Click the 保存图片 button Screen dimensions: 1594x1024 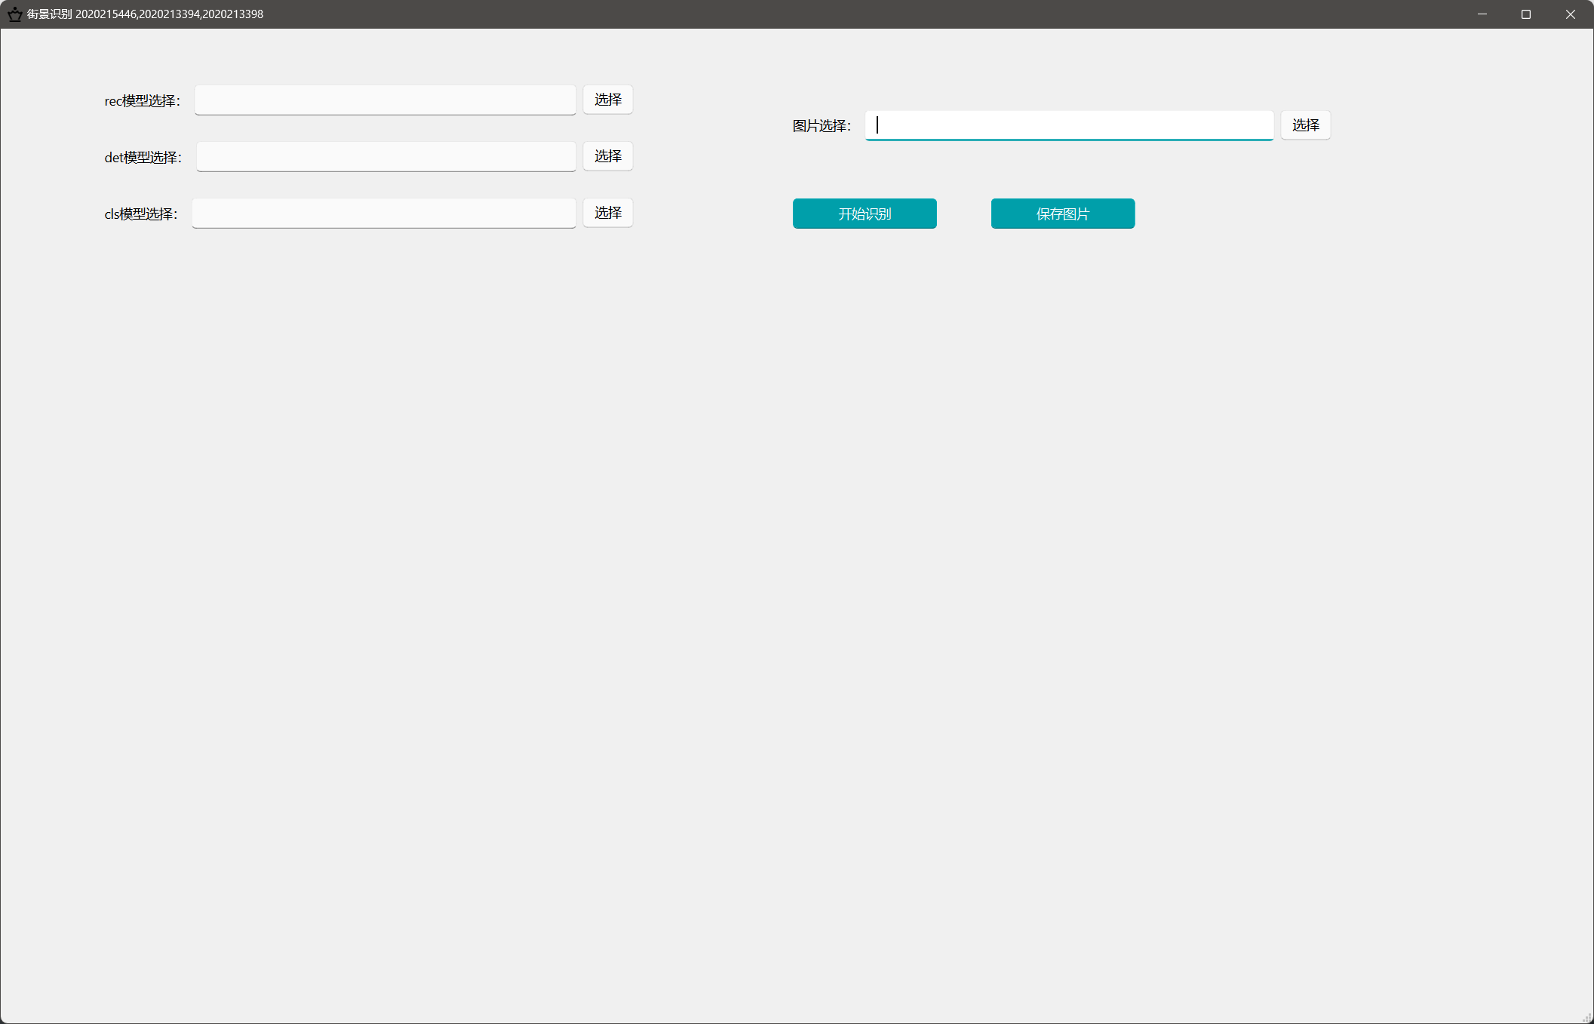click(x=1062, y=214)
